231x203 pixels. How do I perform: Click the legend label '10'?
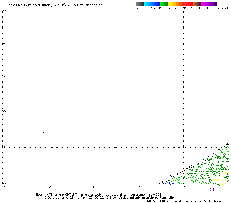tap(153, 8)
